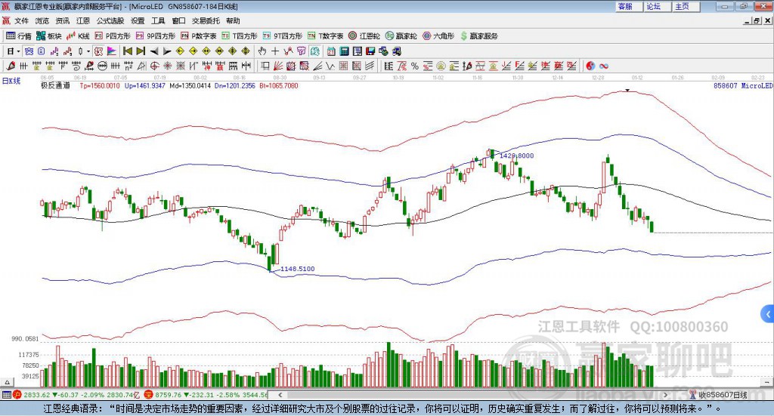Open the 窗口 menu
This screenshot has height=416, width=774.
coord(178,20)
